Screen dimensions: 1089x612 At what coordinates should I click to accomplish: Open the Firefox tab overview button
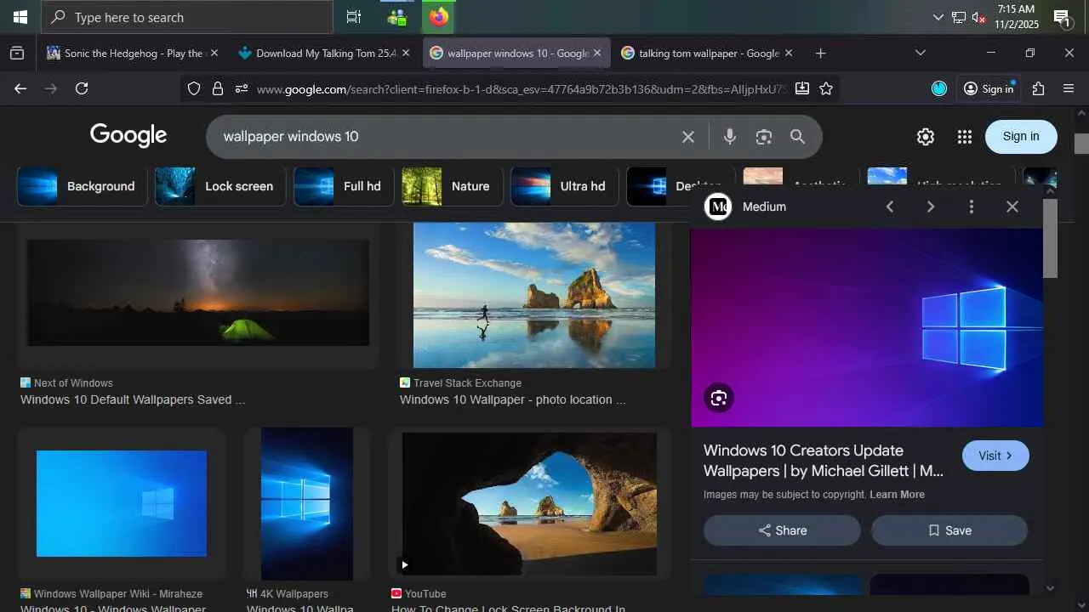point(17,53)
